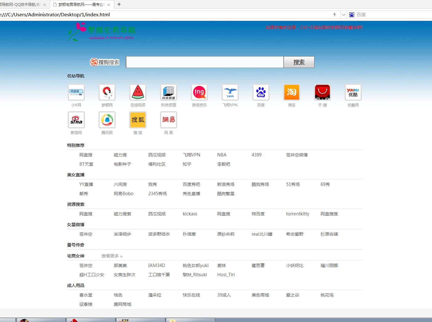Open the 春水堂 link
The image size is (432, 322).
(86, 295)
